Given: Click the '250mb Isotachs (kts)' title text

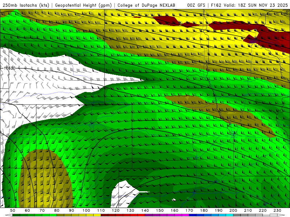Looking at the screenshot, I should pos(26,5).
